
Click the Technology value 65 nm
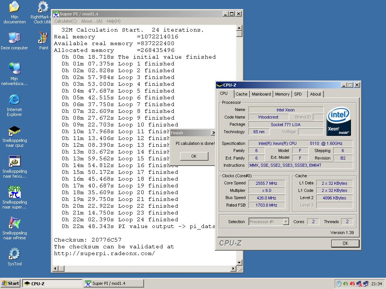(x=259, y=132)
